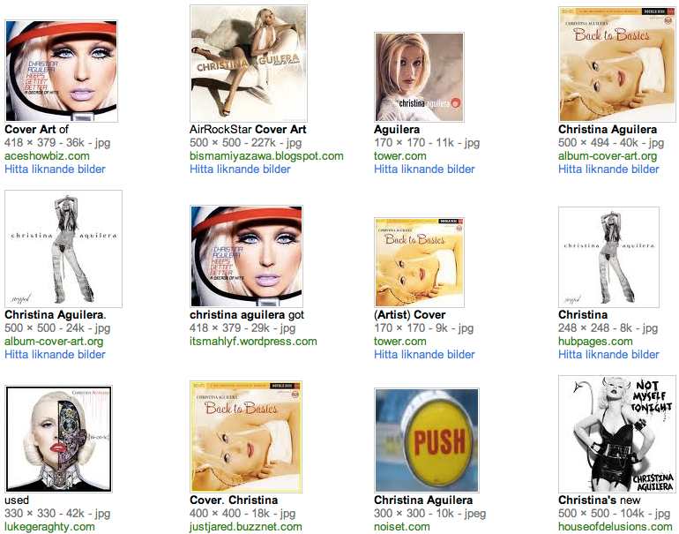Visit the justjared.buzznet.com link

[245, 527]
